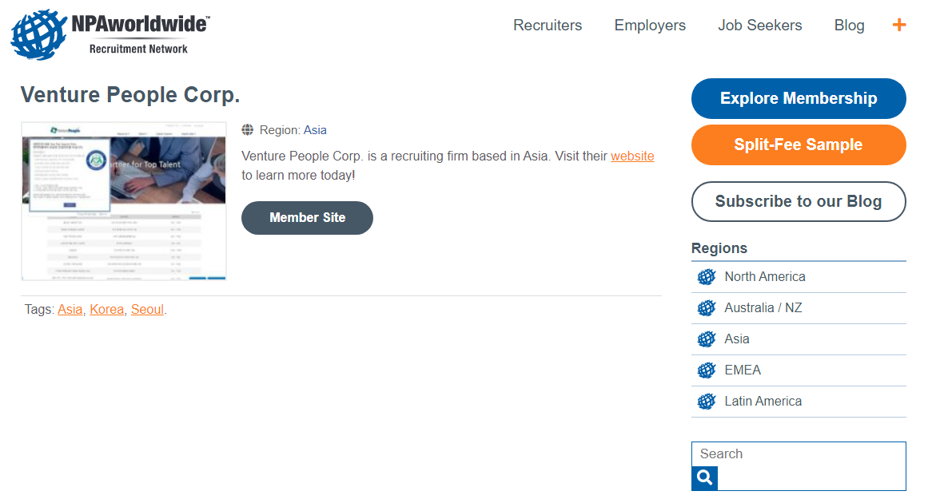This screenshot has height=499, width=928.
Task: Open the Recruiters menu
Action: [x=548, y=26]
